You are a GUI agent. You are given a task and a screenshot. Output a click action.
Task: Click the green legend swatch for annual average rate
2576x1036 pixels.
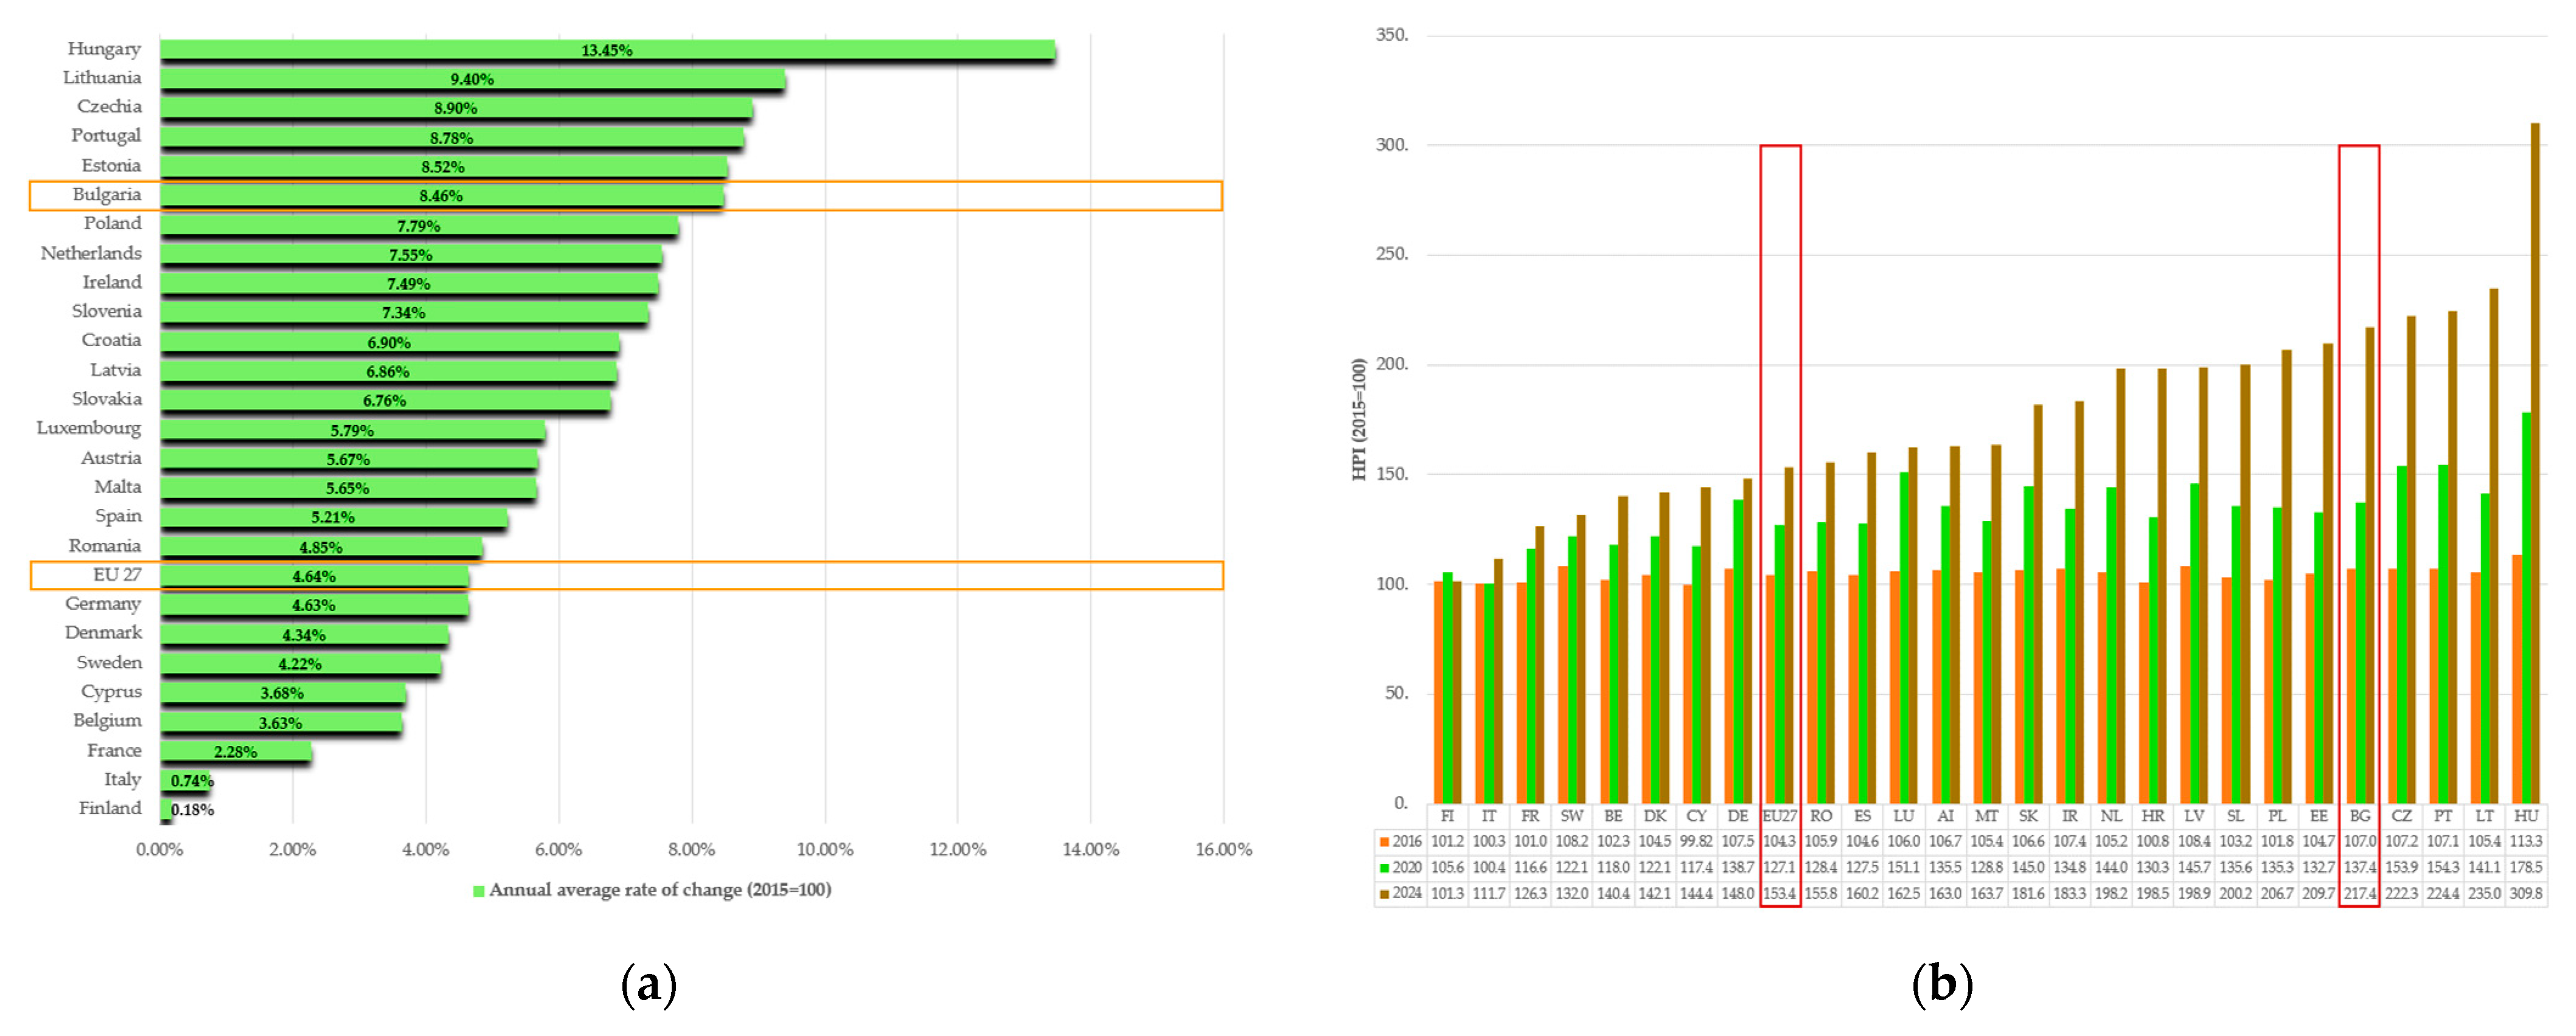point(478,890)
